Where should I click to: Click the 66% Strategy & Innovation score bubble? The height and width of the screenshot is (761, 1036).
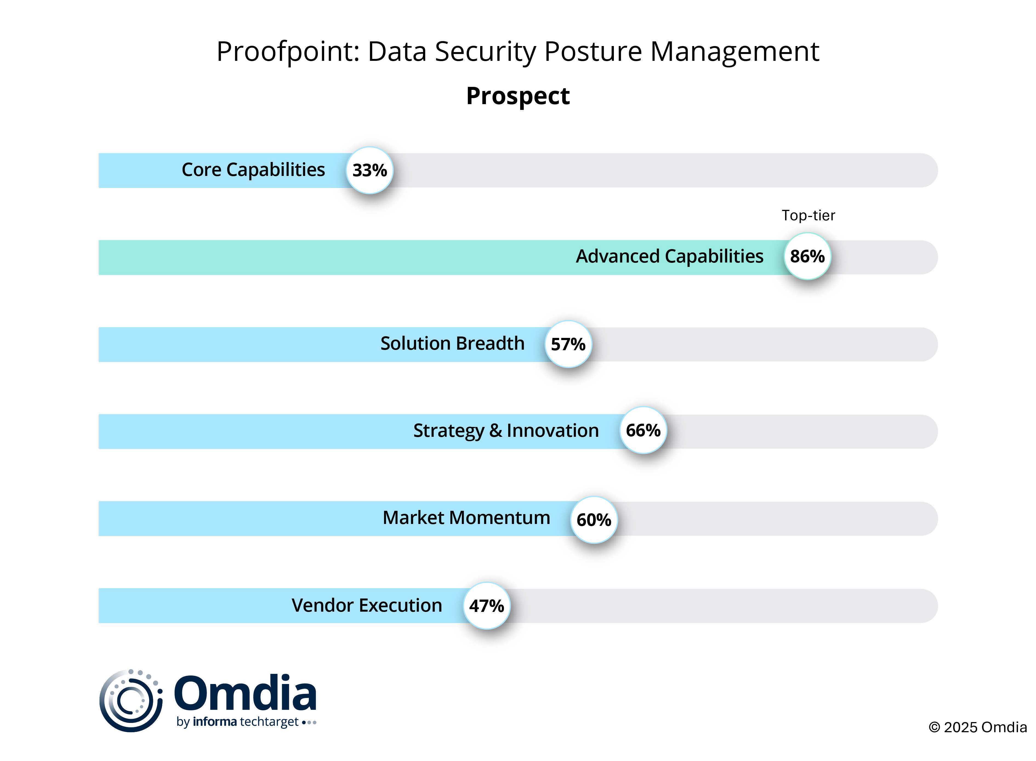643,431
